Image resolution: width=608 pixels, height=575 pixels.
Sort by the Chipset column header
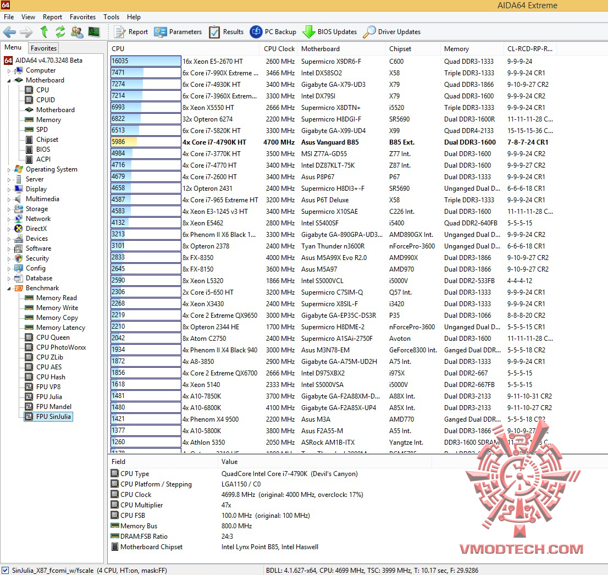[x=413, y=49]
